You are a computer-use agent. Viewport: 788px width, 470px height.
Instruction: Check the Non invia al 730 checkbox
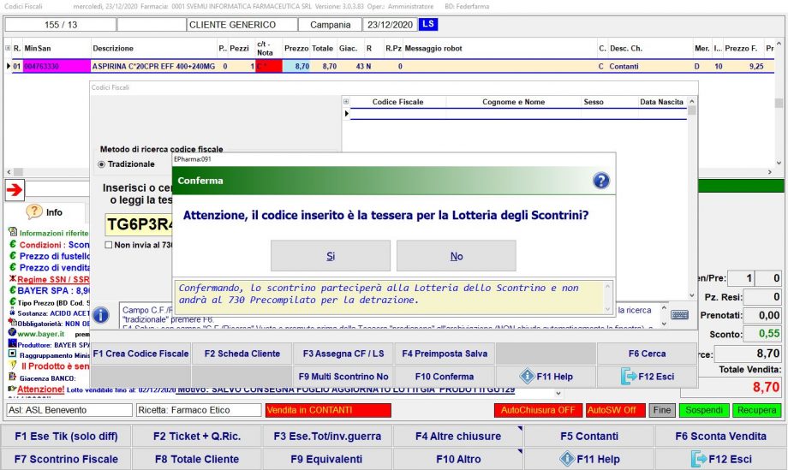coord(109,245)
